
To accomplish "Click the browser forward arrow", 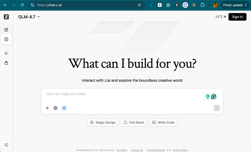I will 14,5.
